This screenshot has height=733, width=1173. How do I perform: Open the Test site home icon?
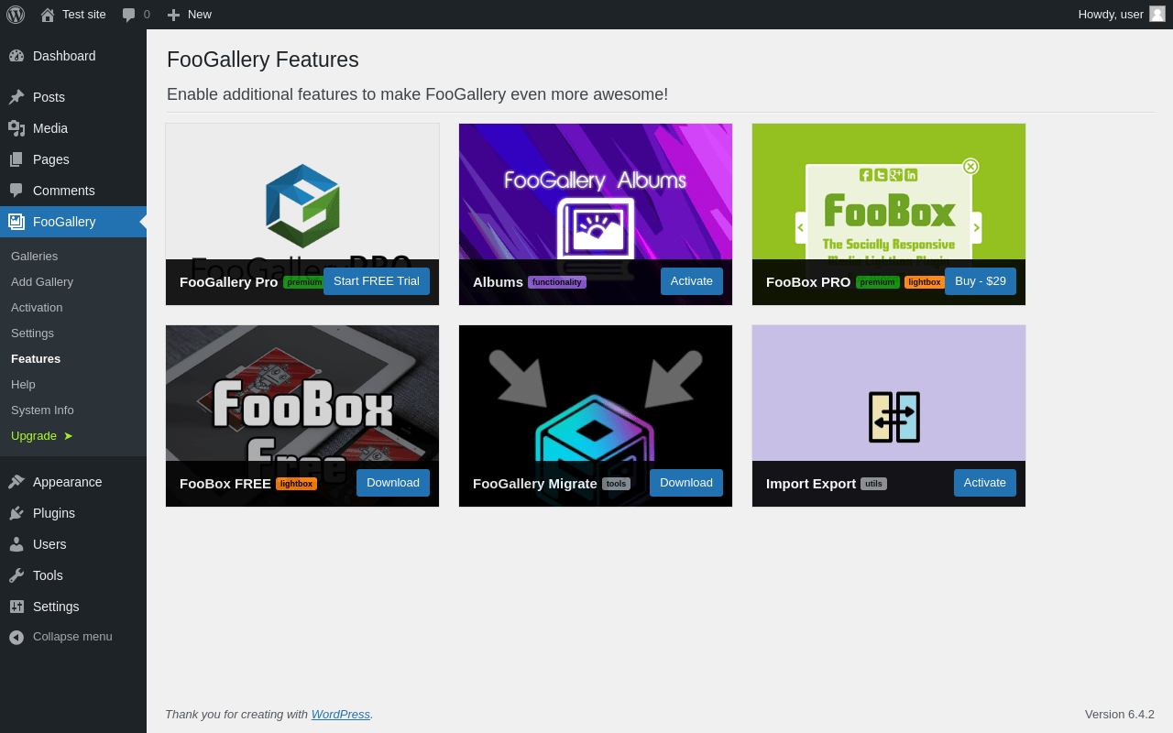(x=48, y=15)
